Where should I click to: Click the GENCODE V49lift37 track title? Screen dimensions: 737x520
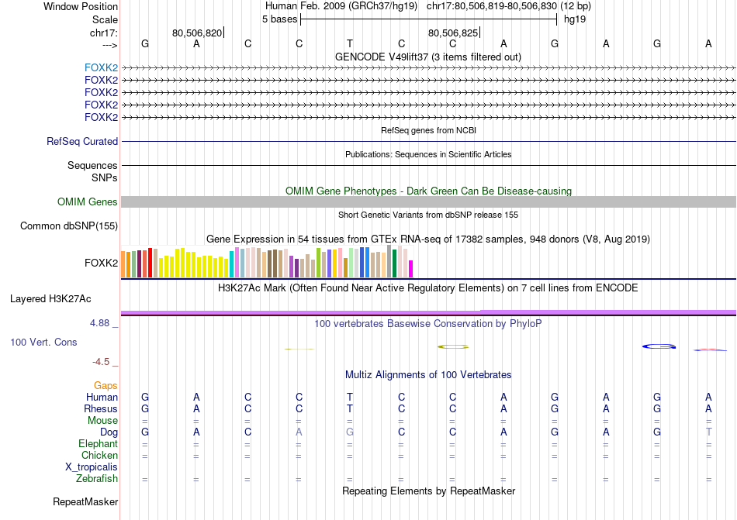428,57
